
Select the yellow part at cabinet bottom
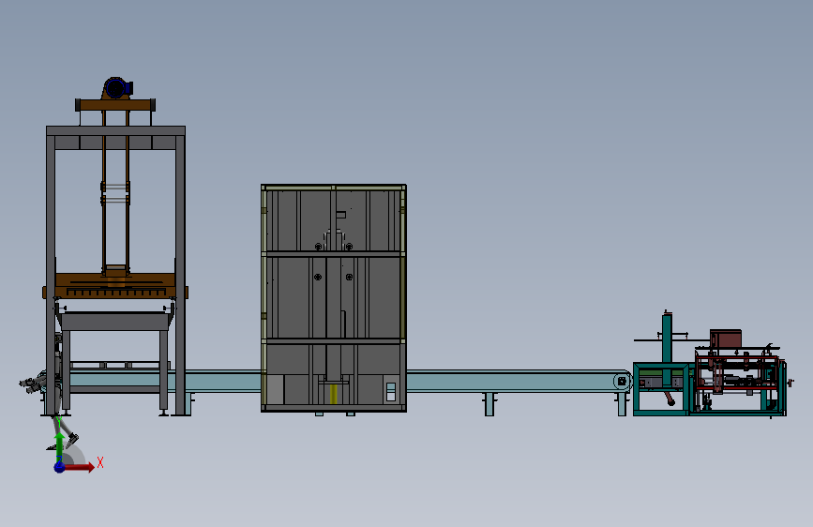click(334, 394)
